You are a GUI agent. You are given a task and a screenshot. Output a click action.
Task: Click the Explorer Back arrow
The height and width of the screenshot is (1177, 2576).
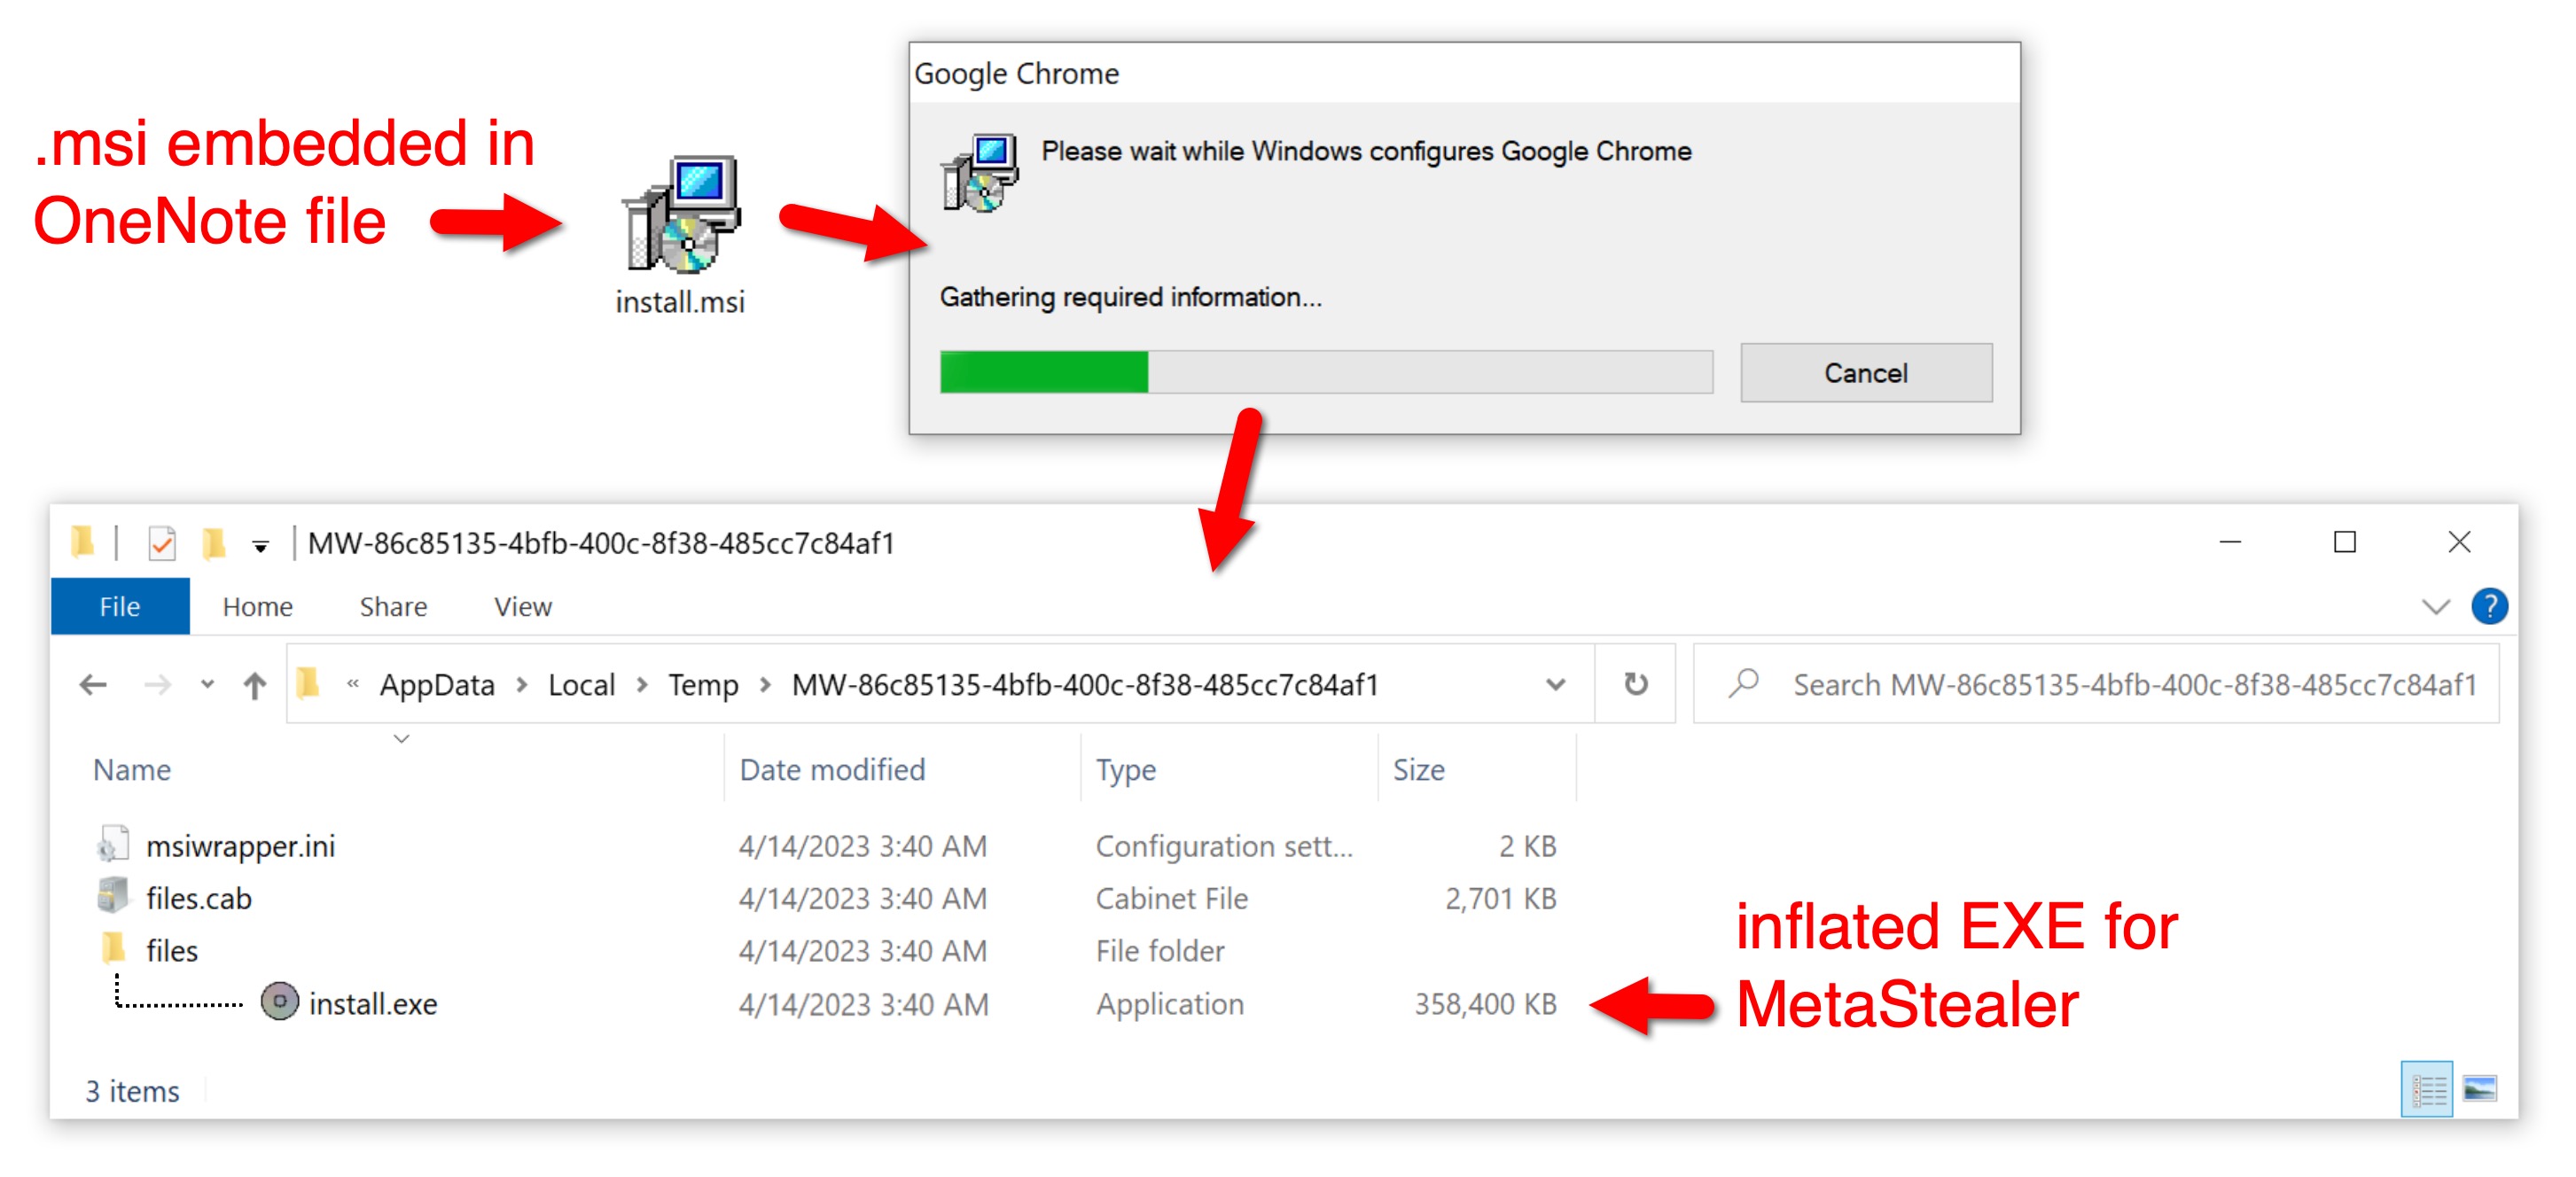[93, 685]
